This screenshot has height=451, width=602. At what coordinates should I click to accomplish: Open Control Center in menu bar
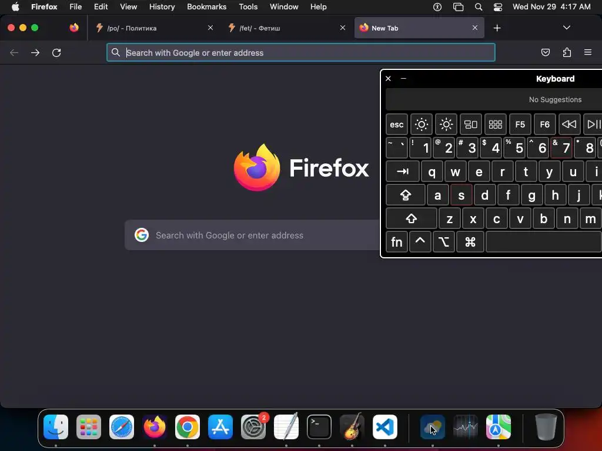[x=498, y=7]
